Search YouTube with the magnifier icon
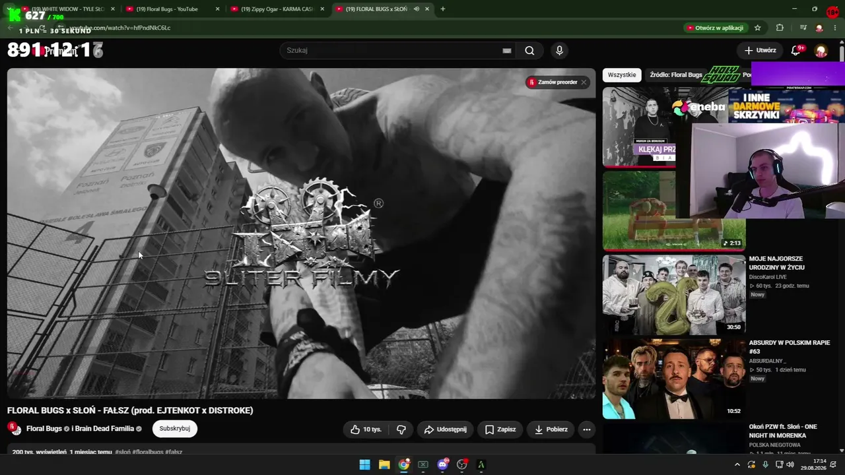This screenshot has width=845, height=475. (x=529, y=51)
